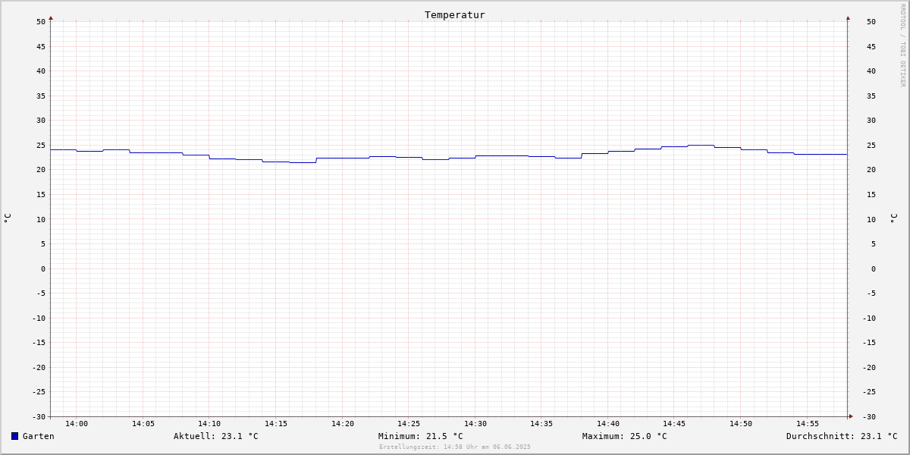
Task: Click the 50 label on the left axis
Action: pos(41,21)
